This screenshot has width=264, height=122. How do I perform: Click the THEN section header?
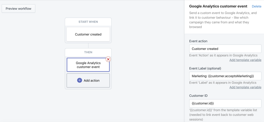(88, 52)
